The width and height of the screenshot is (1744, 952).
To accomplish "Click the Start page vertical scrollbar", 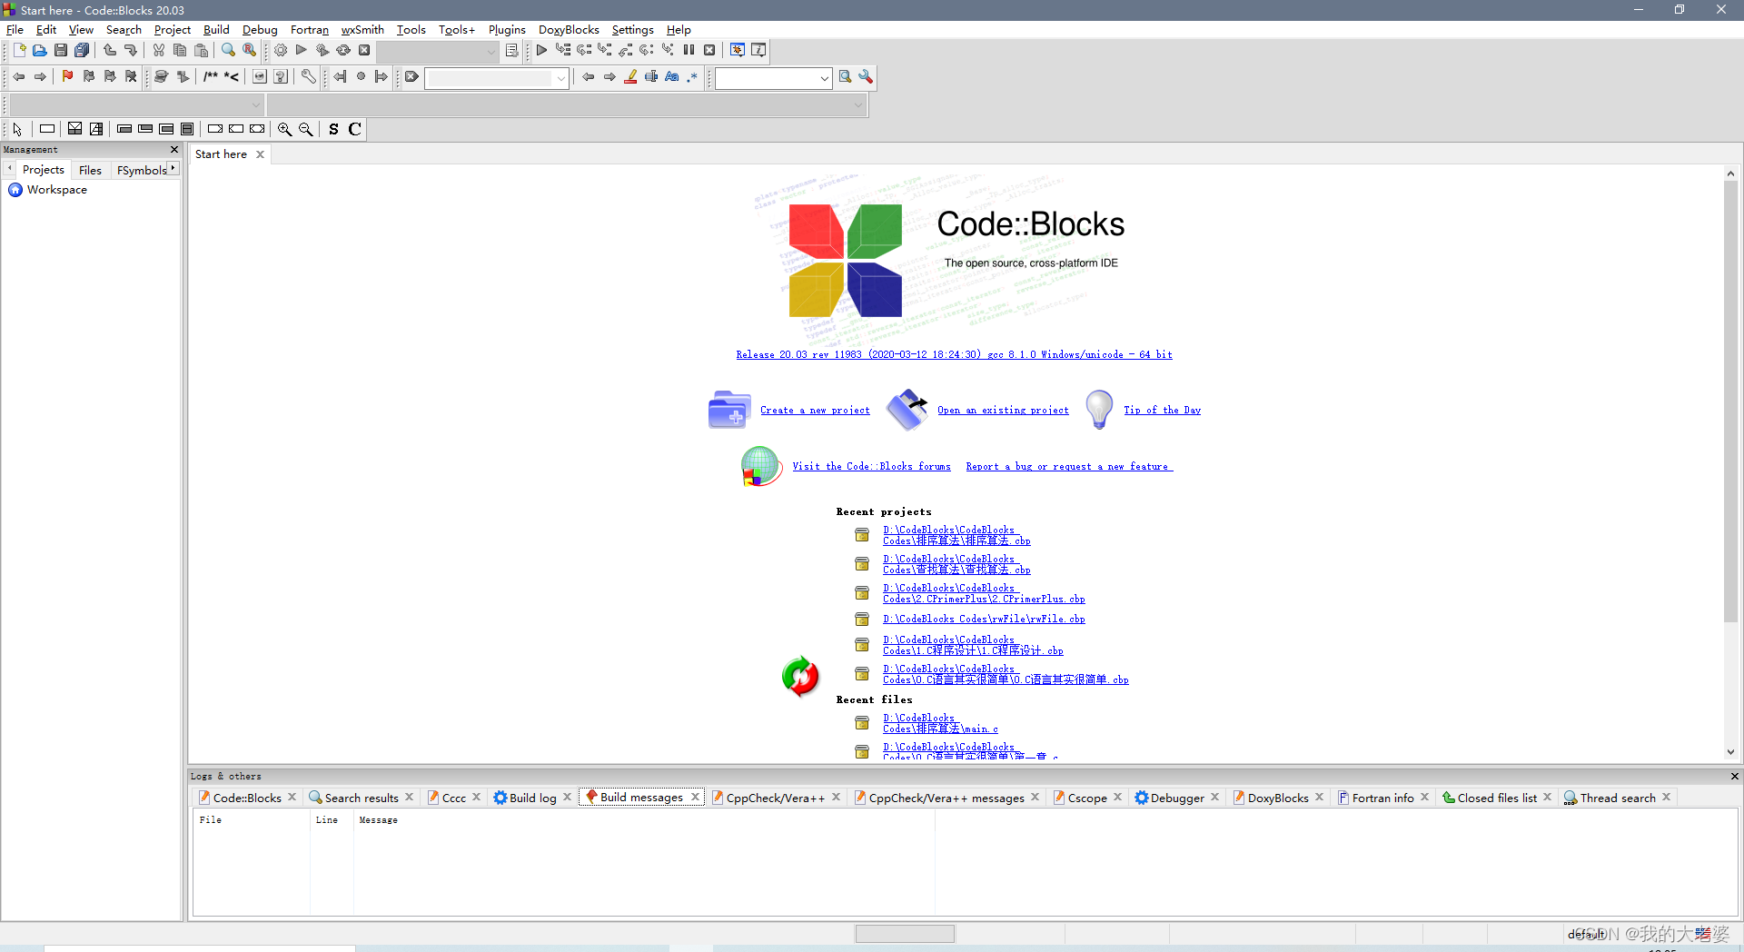I will [x=1730, y=402].
